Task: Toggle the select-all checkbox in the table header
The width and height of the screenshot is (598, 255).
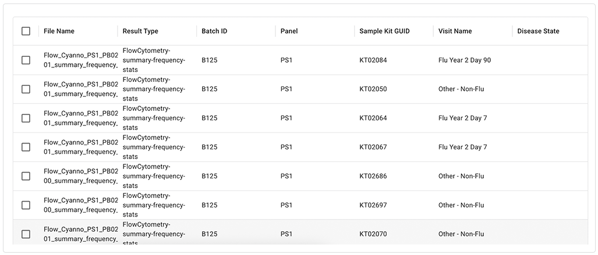Action: point(26,31)
